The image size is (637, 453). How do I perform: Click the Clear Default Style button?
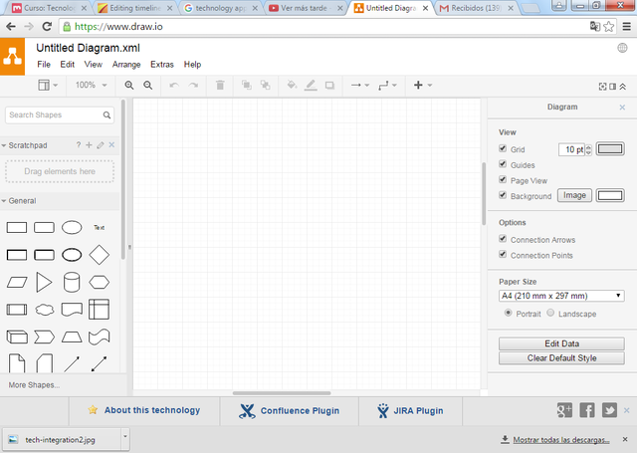coord(561,358)
